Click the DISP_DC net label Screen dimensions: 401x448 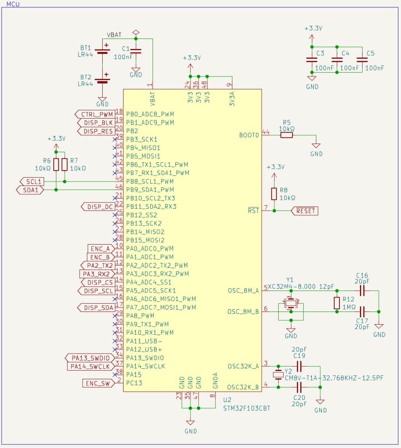point(98,206)
